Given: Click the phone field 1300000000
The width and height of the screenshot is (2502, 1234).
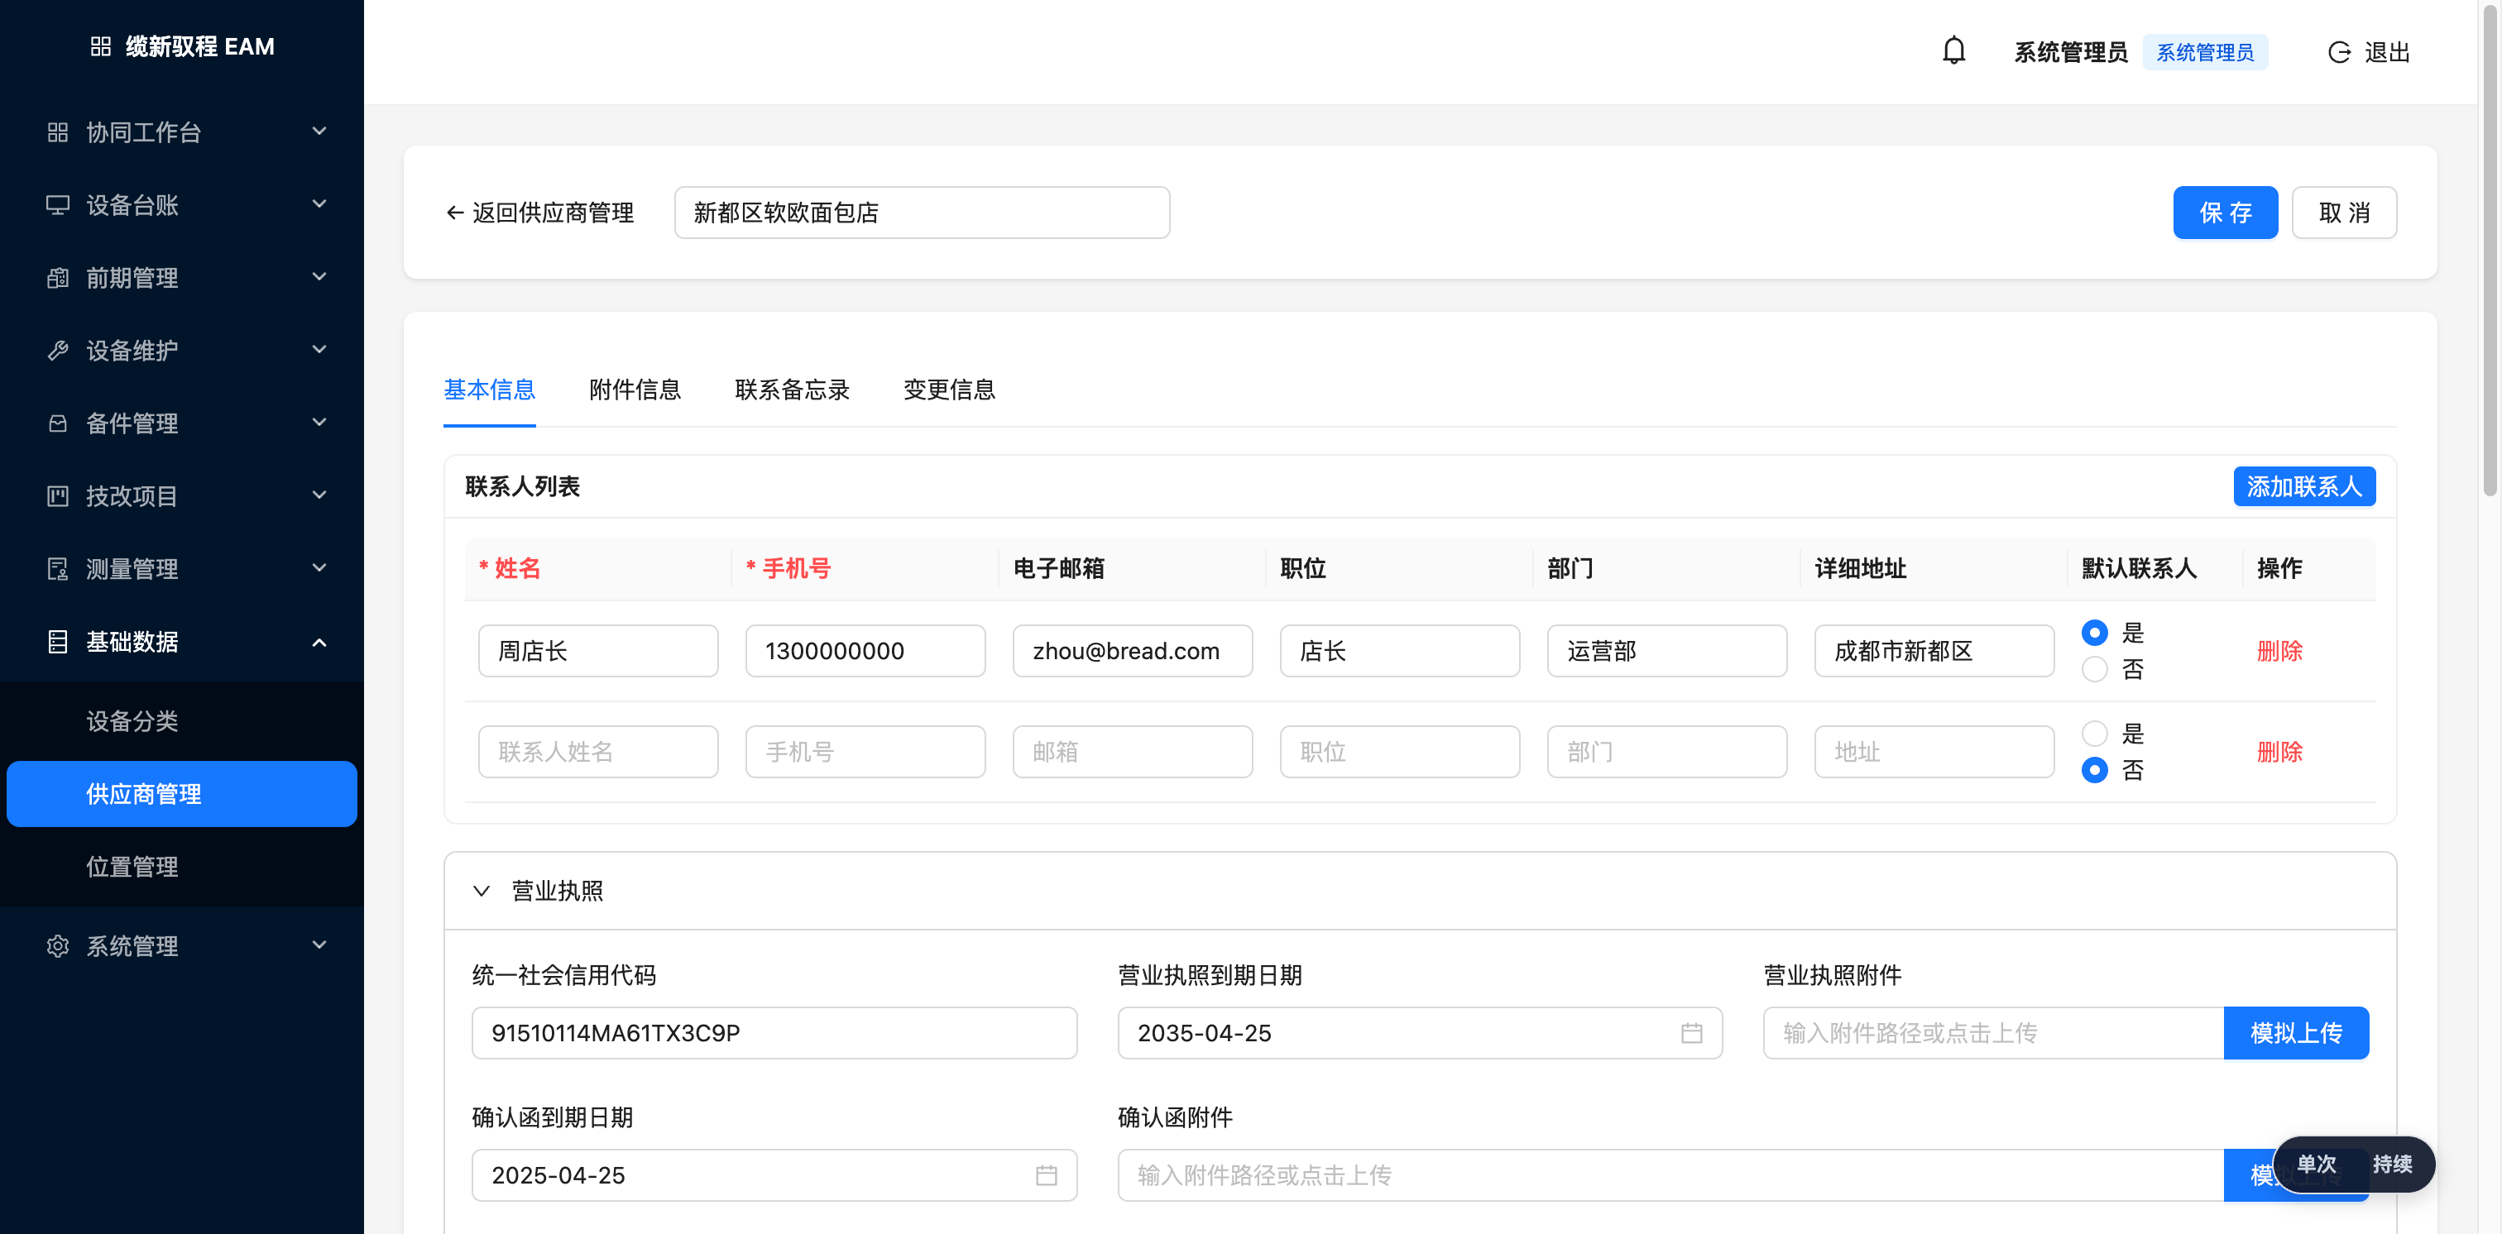Looking at the screenshot, I should point(865,652).
